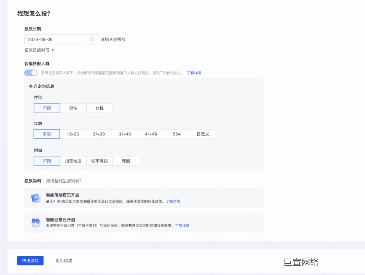Select 城市等级 for region targeting

click(99, 161)
